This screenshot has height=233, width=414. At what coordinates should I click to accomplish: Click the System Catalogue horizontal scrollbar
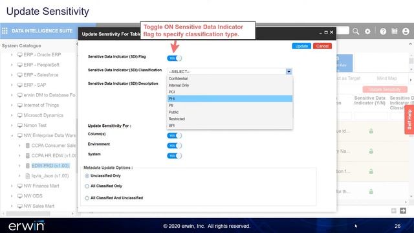pyautogui.click(x=28, y=213)
